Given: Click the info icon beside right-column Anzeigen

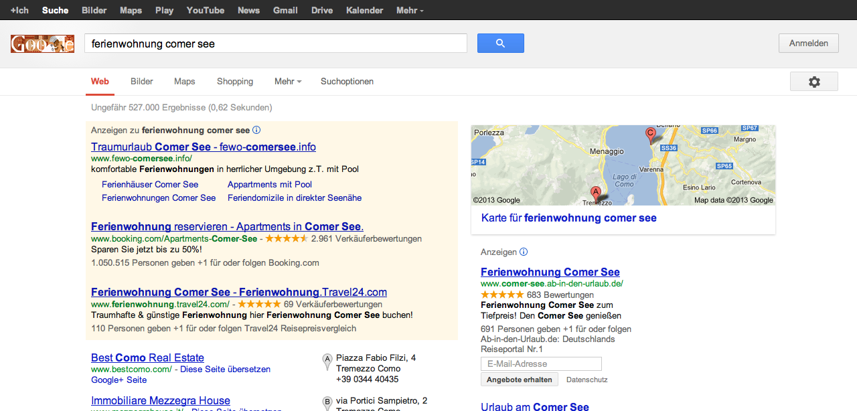Looking at the screenshot, I should [x=524, y=252].
